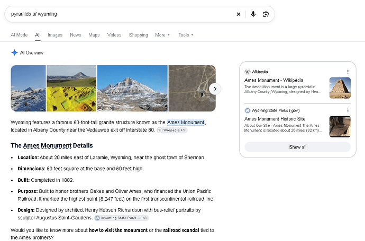The height and width of the screenshot is (241, 365).
Task: Switch to the AI Mode tab
Action: [x=19, y=35]
